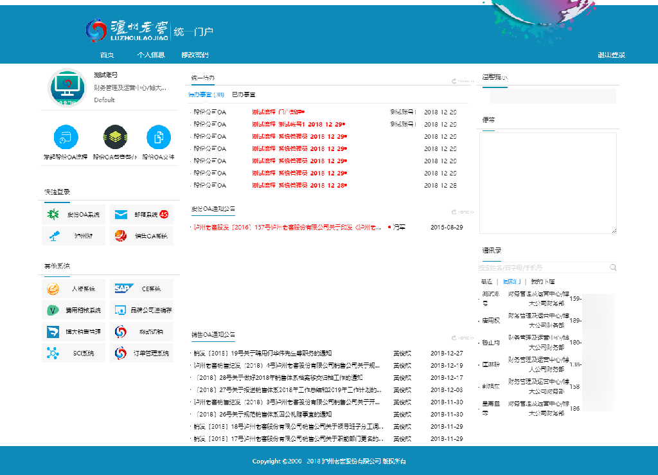Open 邮箱系统 with the envelope icon

141,215
